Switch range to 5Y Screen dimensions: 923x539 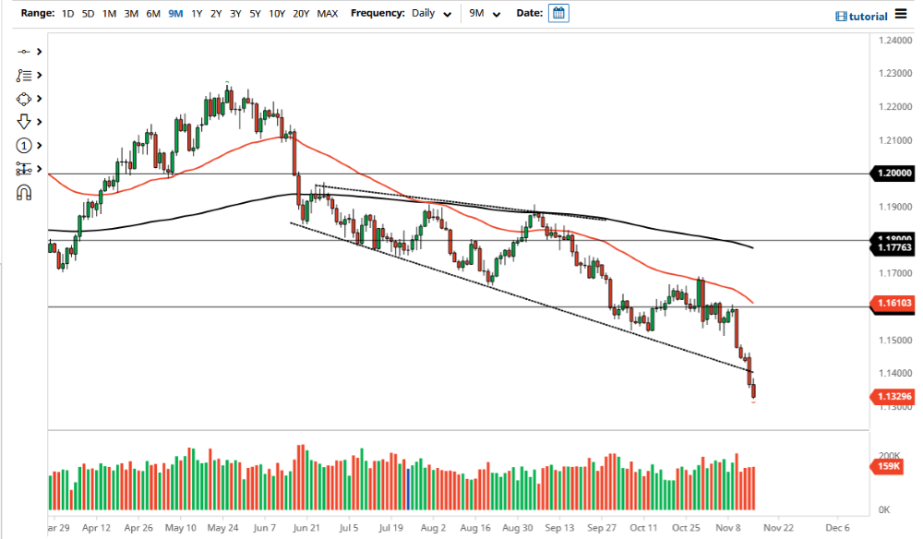(255, 14)
